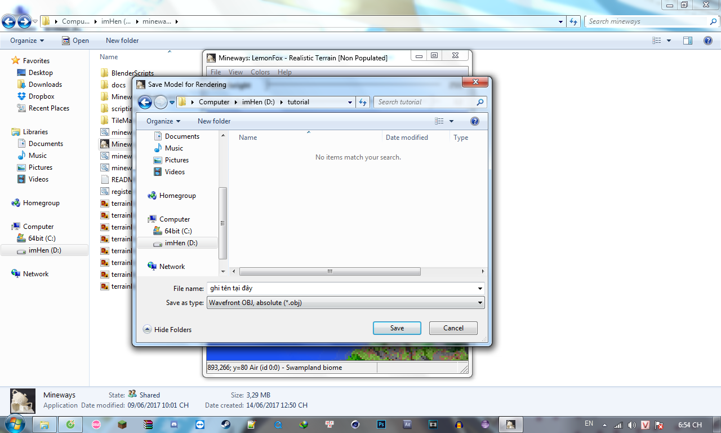Click the horizontal scrollbar in the Save dialog file list
Viewport: 721px width, 433px height.
click(330, 271)
